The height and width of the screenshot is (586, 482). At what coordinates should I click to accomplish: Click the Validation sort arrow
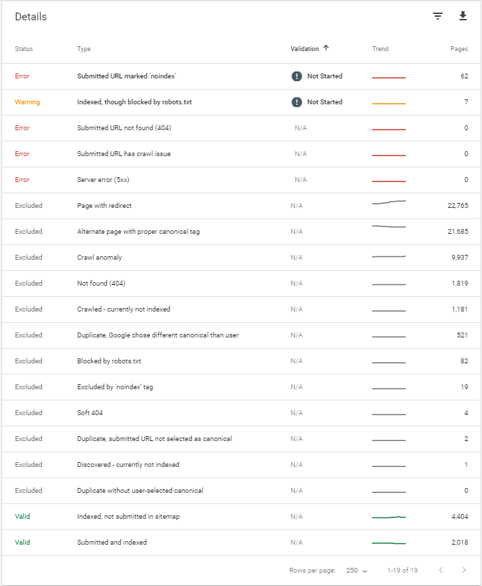(326, 48)
